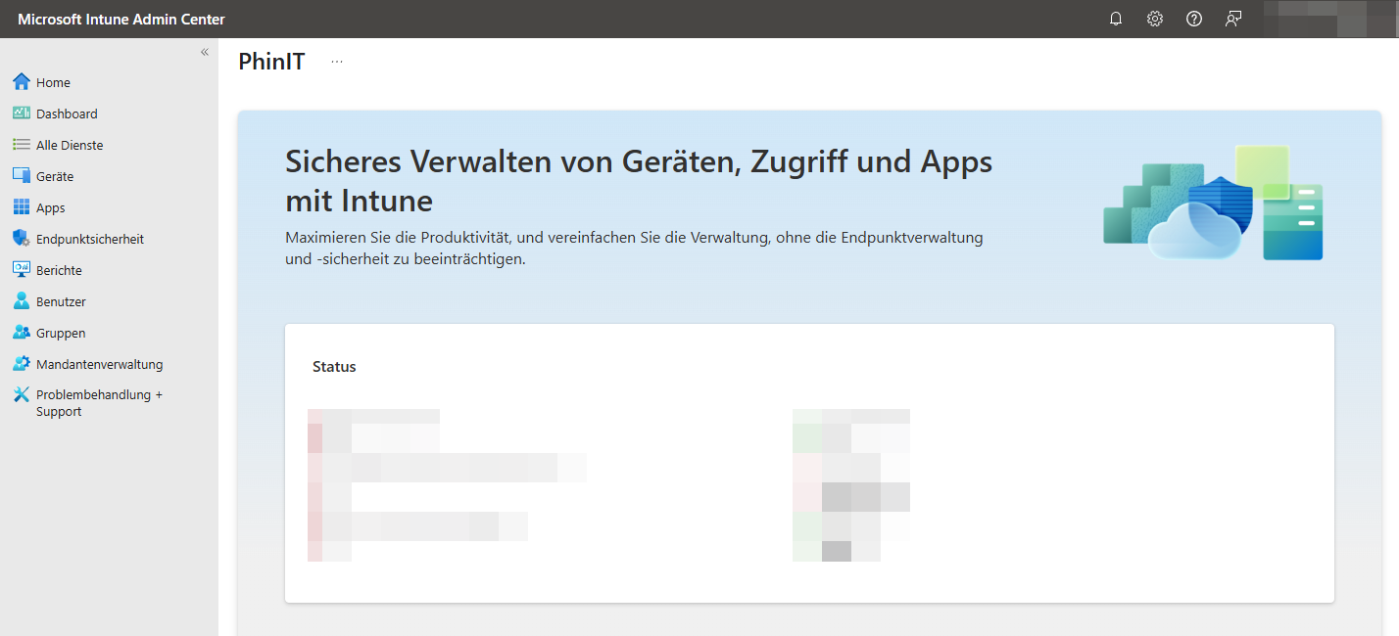Viewport: 1399px width, 636px height.
Task: Collapse the left navigation sidebar
Action: pyautogui.click(x=205, y=52)
